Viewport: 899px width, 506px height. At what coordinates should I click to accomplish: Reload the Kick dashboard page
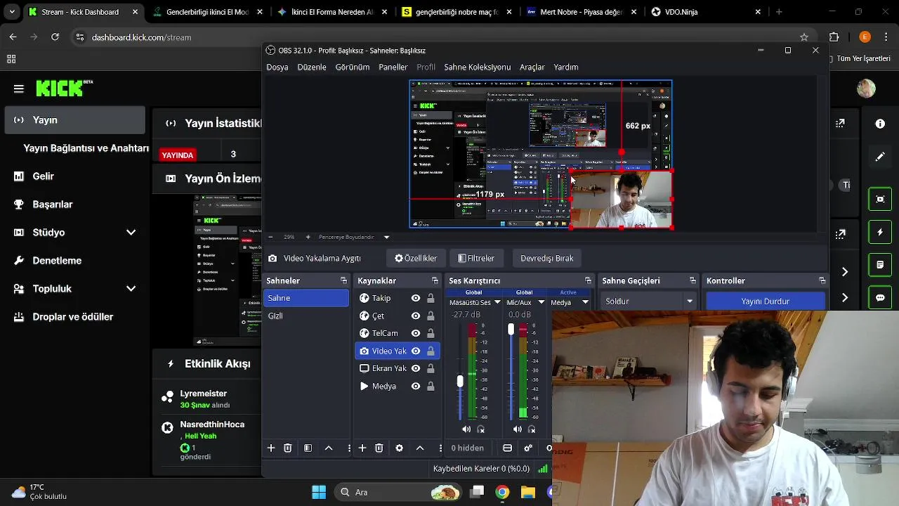click(x=55, y=37)
